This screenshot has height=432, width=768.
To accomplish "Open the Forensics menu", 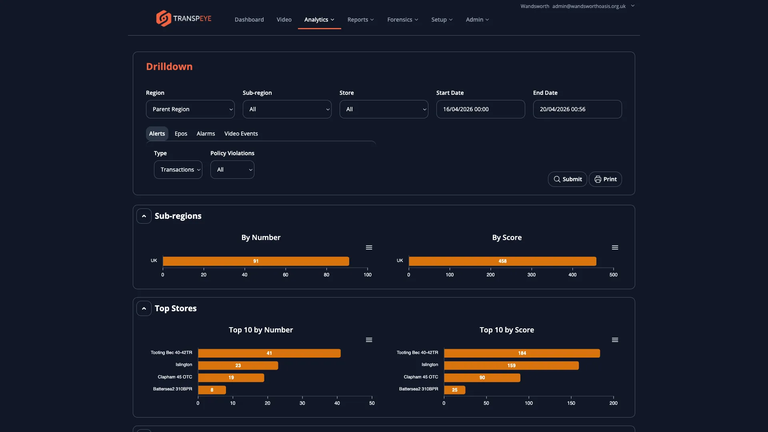I will 403,19.
